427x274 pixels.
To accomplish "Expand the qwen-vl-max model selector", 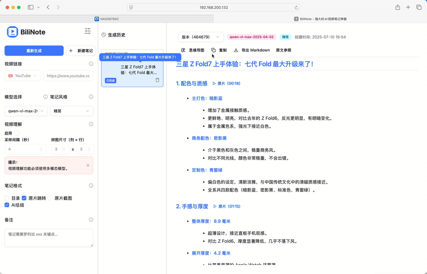I will [26, 111].
